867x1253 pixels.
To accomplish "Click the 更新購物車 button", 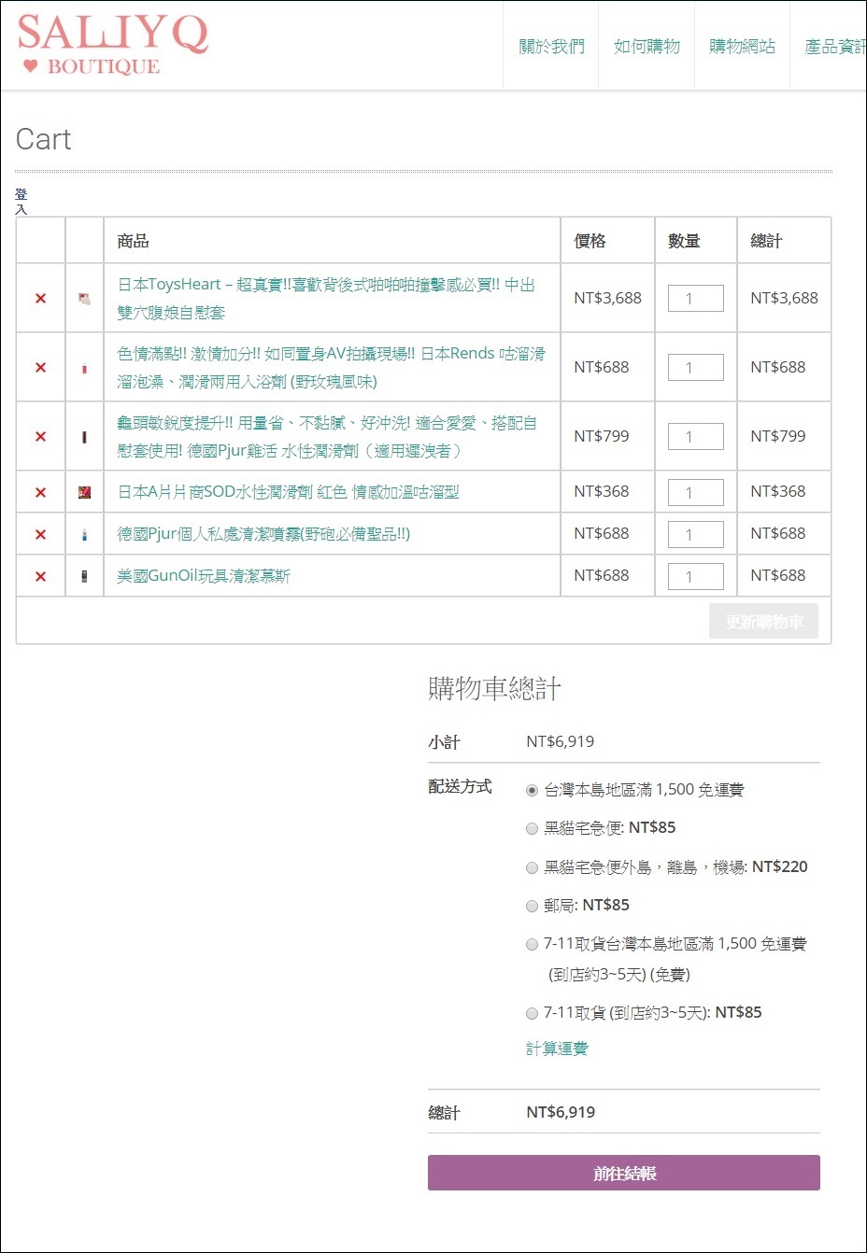I will (764, 622).
